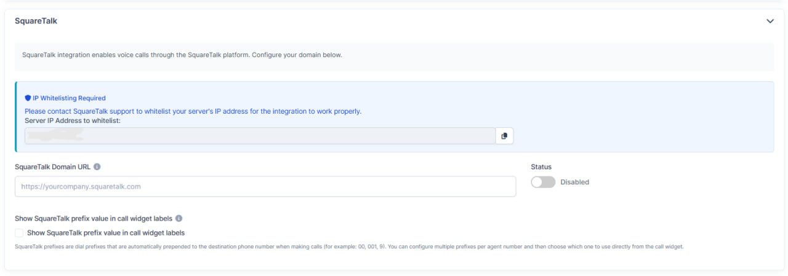788x276 pixels.
Task: Click the SquareTalk integration description banner
Action: click(x=182, y=55)
